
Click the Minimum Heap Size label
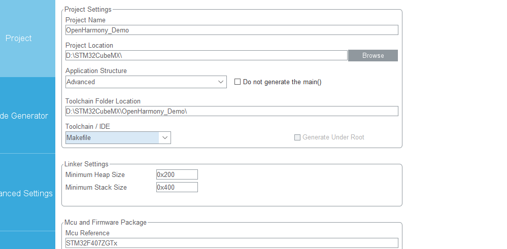(x=95, y=175)
